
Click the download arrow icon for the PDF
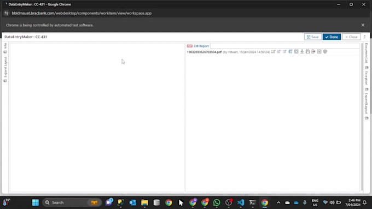pyautogui.click(x=302, y=51)
